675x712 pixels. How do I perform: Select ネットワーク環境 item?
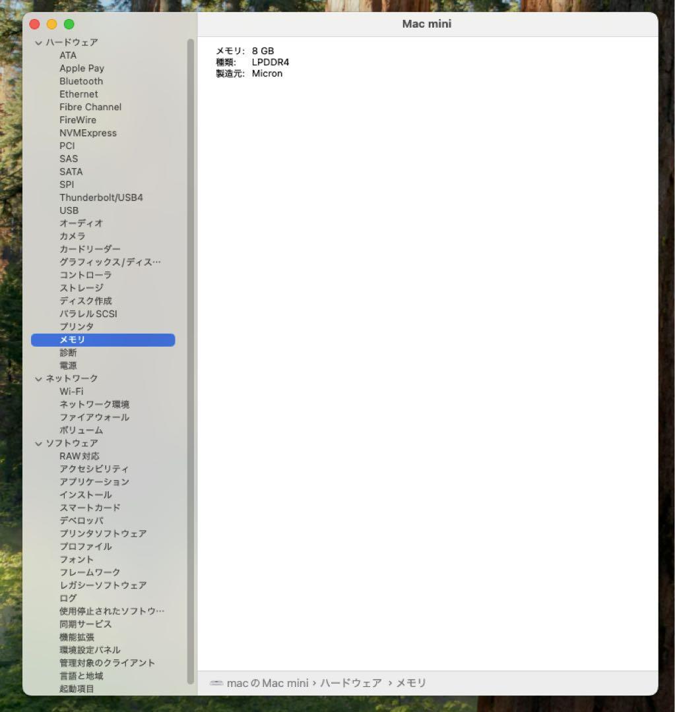click(94, 404)
